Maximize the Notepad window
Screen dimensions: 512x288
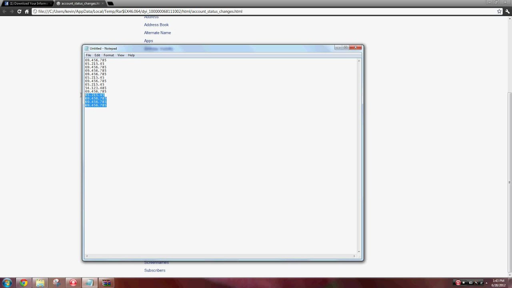pyautogui.click(x=346, y=48)
